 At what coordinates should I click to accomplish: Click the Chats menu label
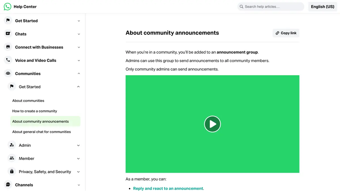point(21,34)
